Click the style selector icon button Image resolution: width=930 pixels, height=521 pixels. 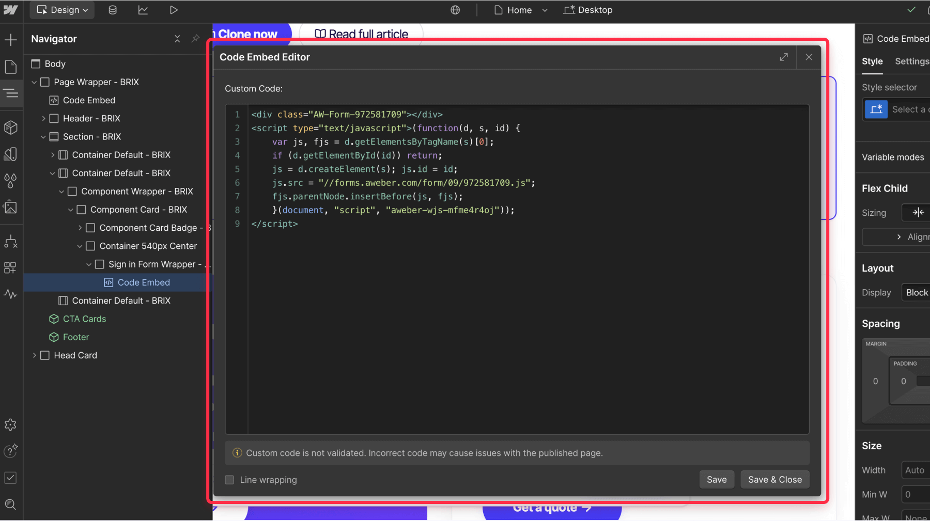click(876, 109)
